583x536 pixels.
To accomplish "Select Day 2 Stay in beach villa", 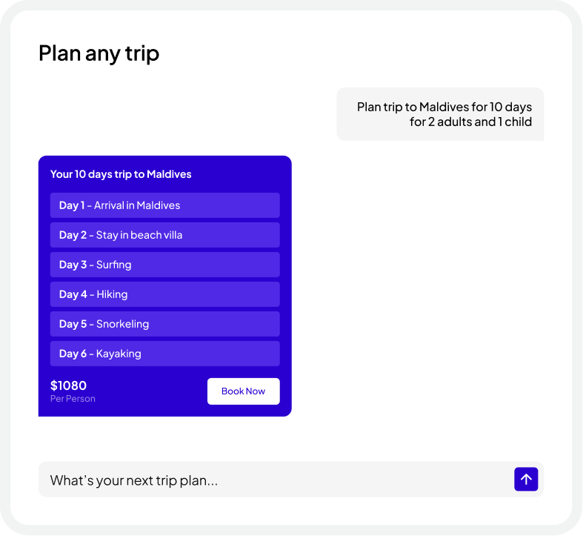I will (x=164, y=235).
